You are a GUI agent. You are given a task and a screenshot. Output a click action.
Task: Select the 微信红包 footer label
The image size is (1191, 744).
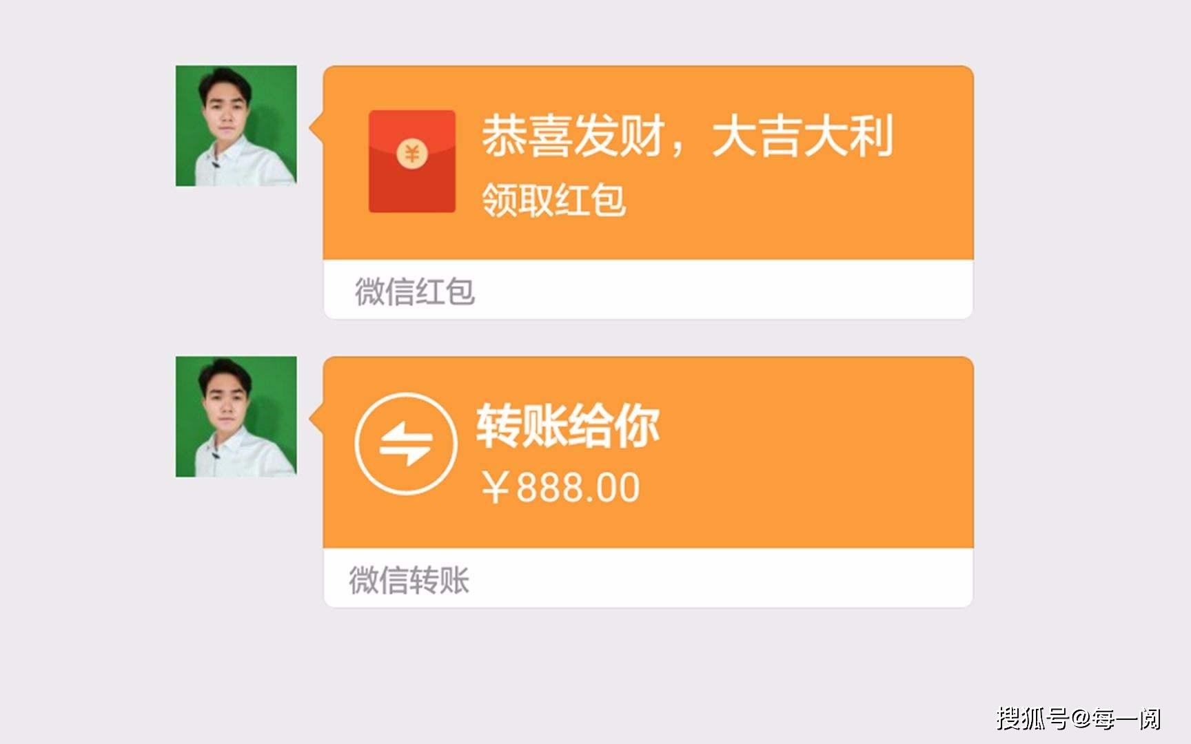415,291
